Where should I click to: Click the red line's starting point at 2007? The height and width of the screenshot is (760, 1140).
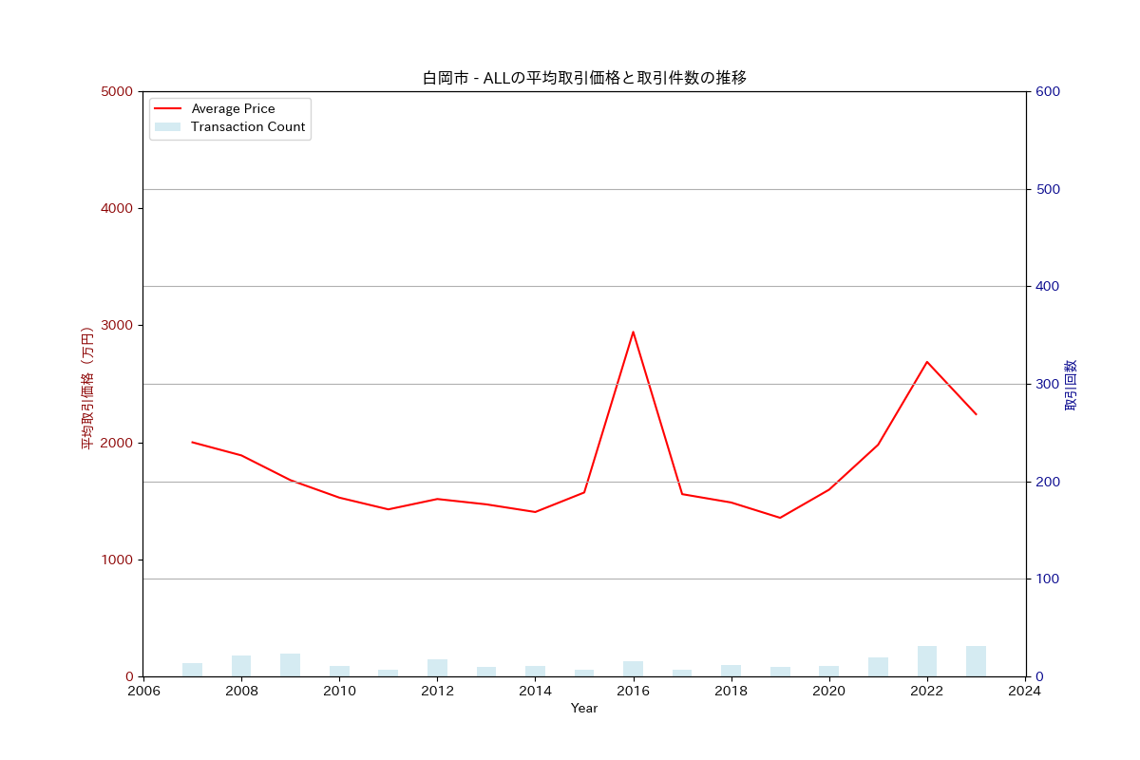[192, 442]
